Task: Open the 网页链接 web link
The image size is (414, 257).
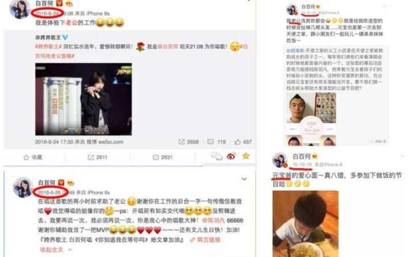Action: click(x=208, y=240)
